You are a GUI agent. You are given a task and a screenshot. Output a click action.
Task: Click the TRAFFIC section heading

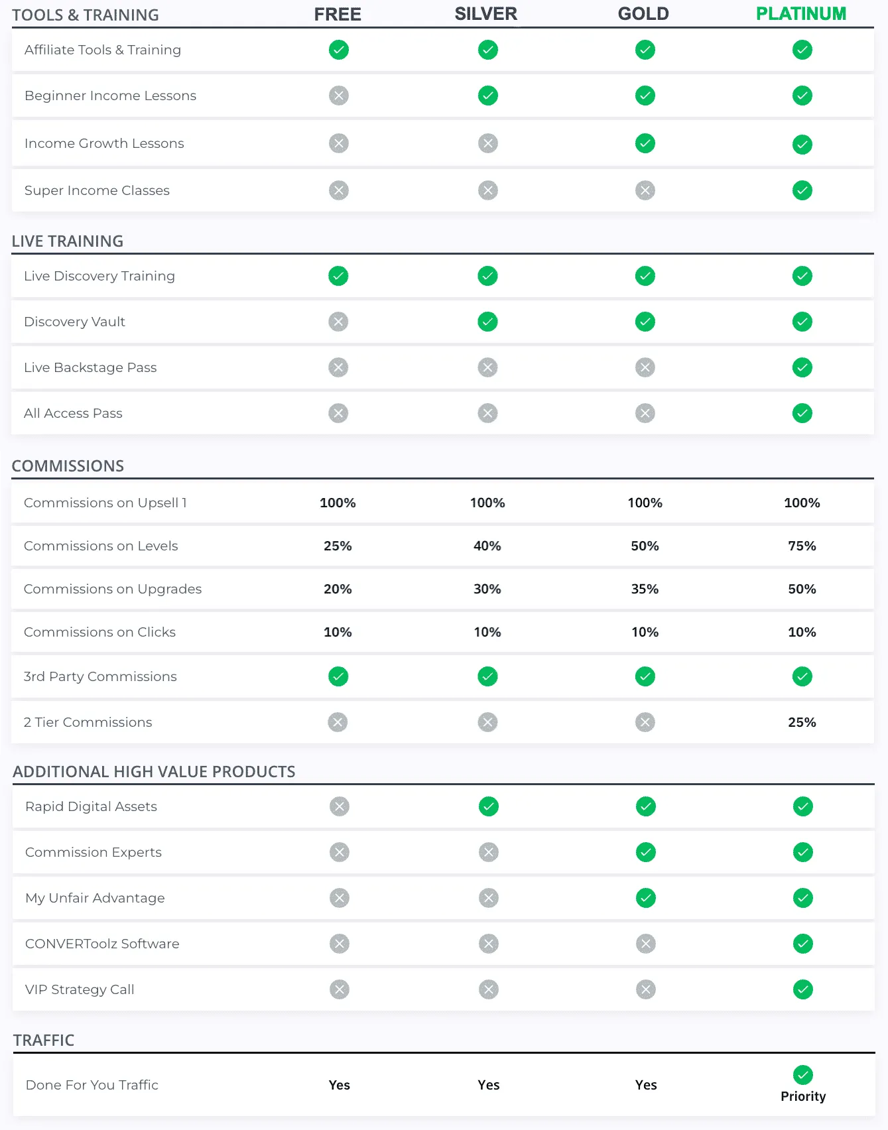[44, 1040]
